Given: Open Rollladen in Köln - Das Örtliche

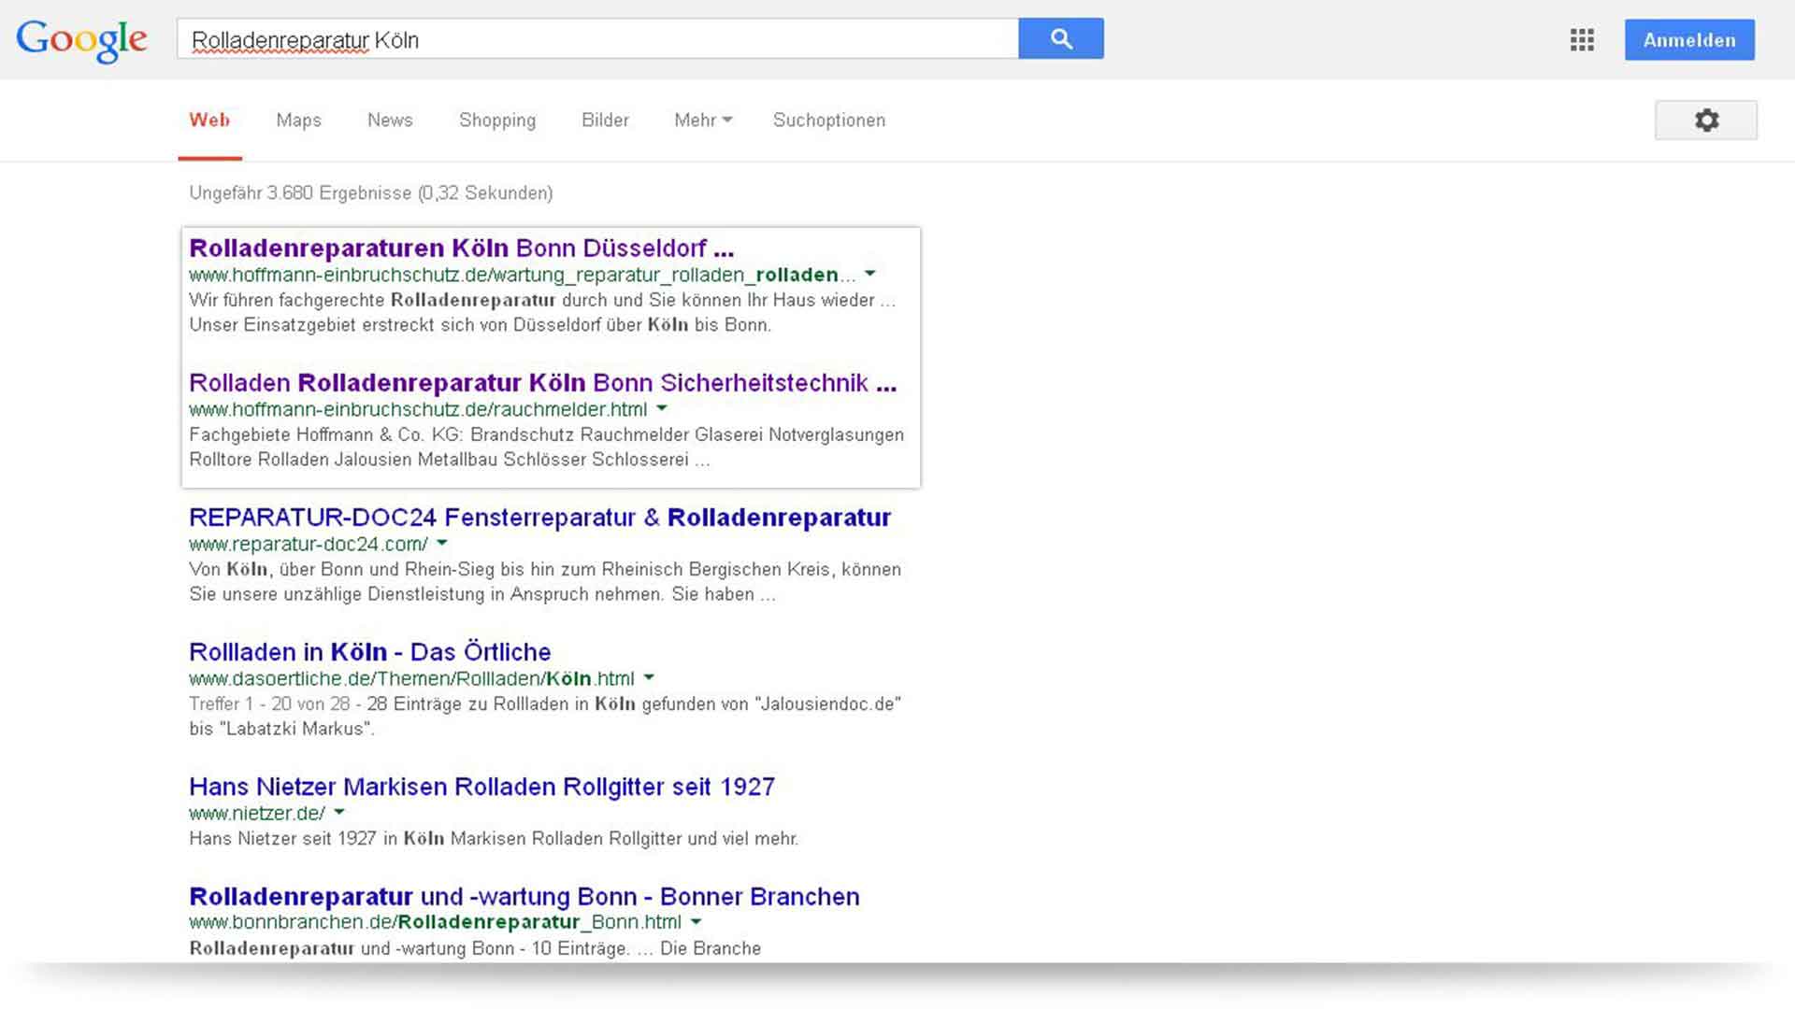Looking at the screenshot, I should coord(370,652).
